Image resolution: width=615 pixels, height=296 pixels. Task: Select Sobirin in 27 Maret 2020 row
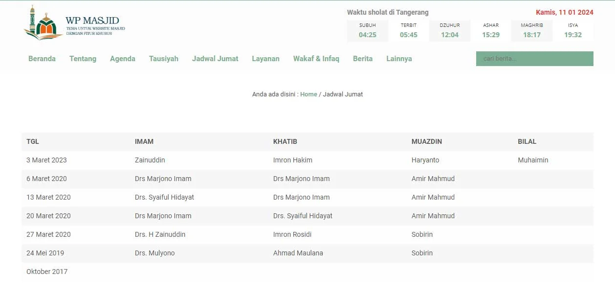[x=422, y=234]
